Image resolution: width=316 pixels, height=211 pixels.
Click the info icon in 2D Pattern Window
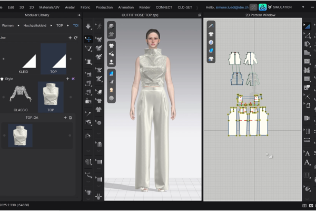211,42
